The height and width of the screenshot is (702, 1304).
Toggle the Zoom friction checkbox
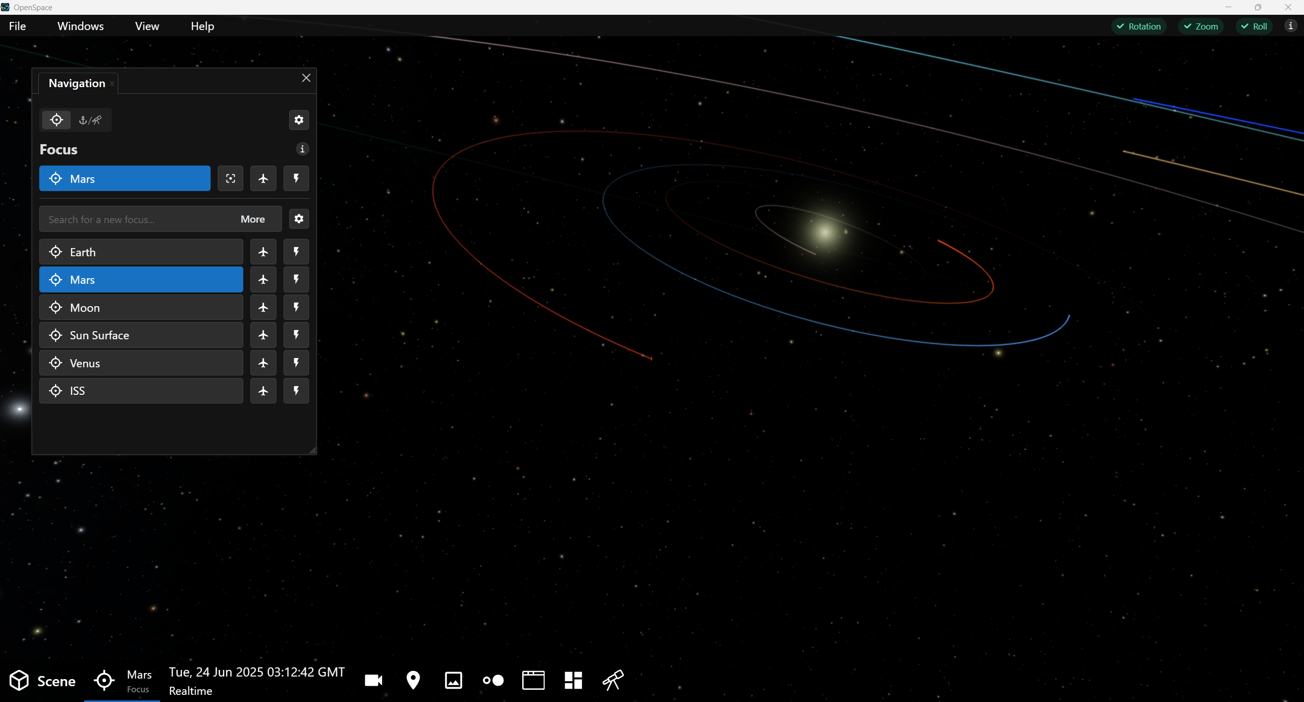tap(1200, 26)
